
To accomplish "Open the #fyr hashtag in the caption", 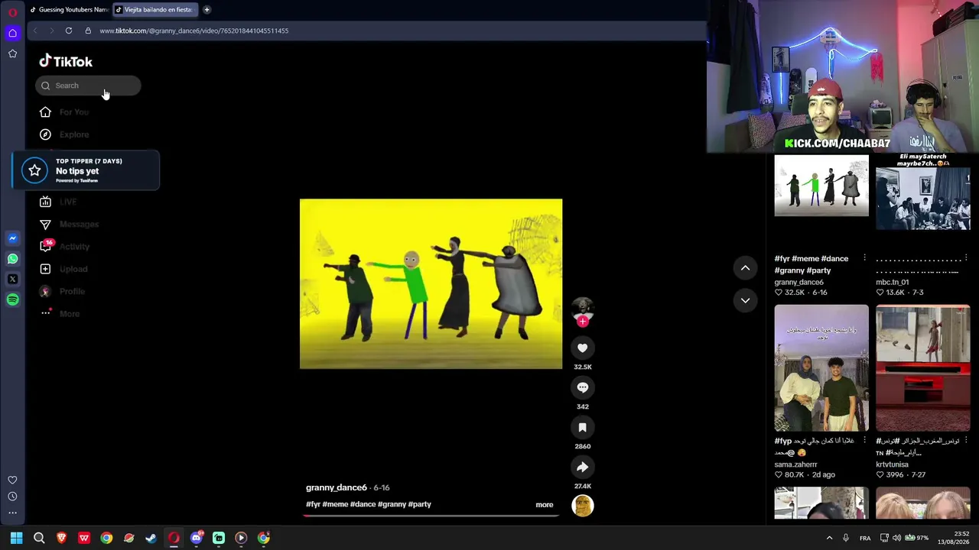I will coord(313,504).
